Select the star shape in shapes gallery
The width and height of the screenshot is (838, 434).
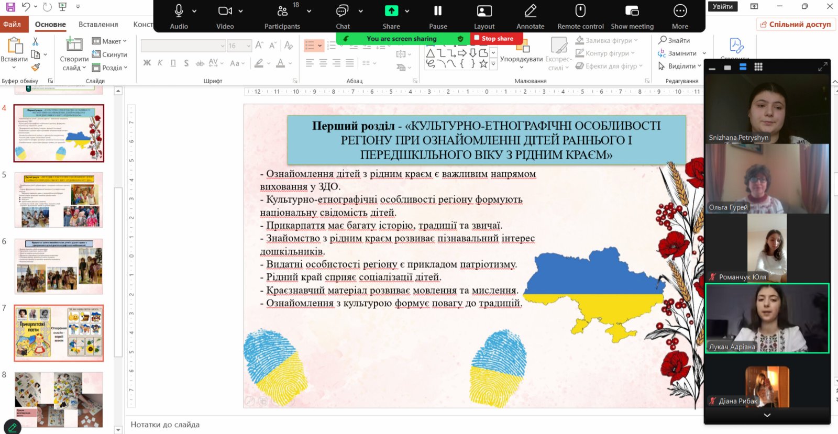click(x=483, y=64)
